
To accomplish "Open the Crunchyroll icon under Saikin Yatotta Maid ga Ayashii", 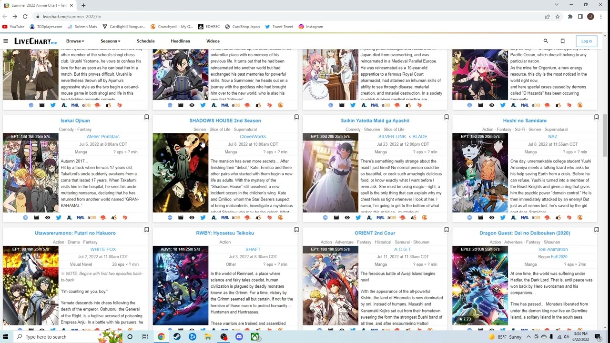I will pos(425,218).
